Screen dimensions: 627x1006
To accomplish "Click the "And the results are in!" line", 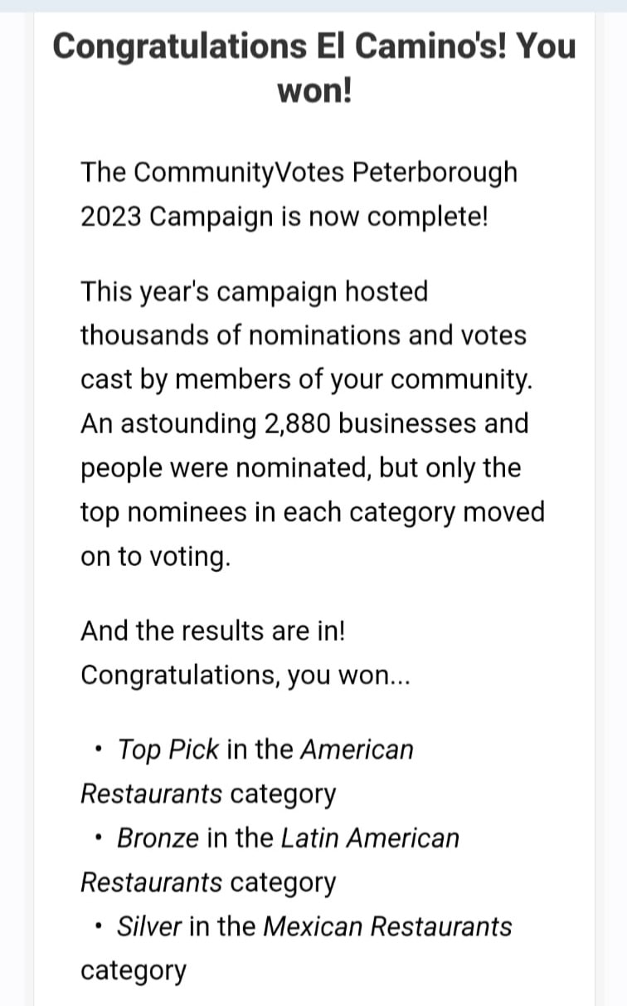I will click(x=213, y=631).
